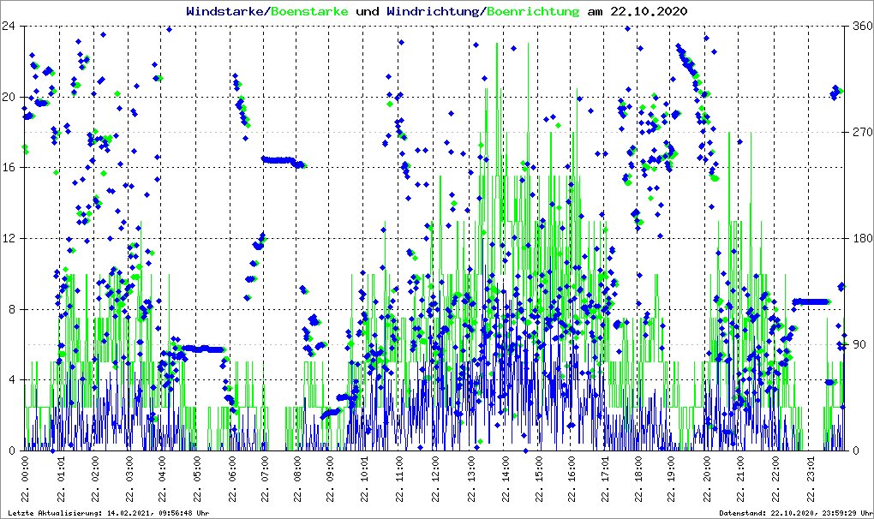Click time label '22. 20:00'

pyautogui.click(x=706, y=479)
